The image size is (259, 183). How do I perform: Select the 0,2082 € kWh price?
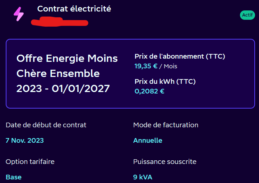149,91
